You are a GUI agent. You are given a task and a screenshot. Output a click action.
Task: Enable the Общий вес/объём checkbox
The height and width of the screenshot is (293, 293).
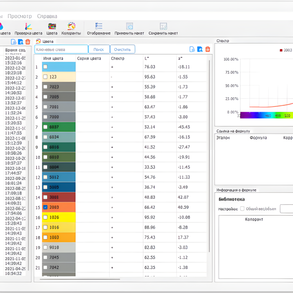(242, 208)
